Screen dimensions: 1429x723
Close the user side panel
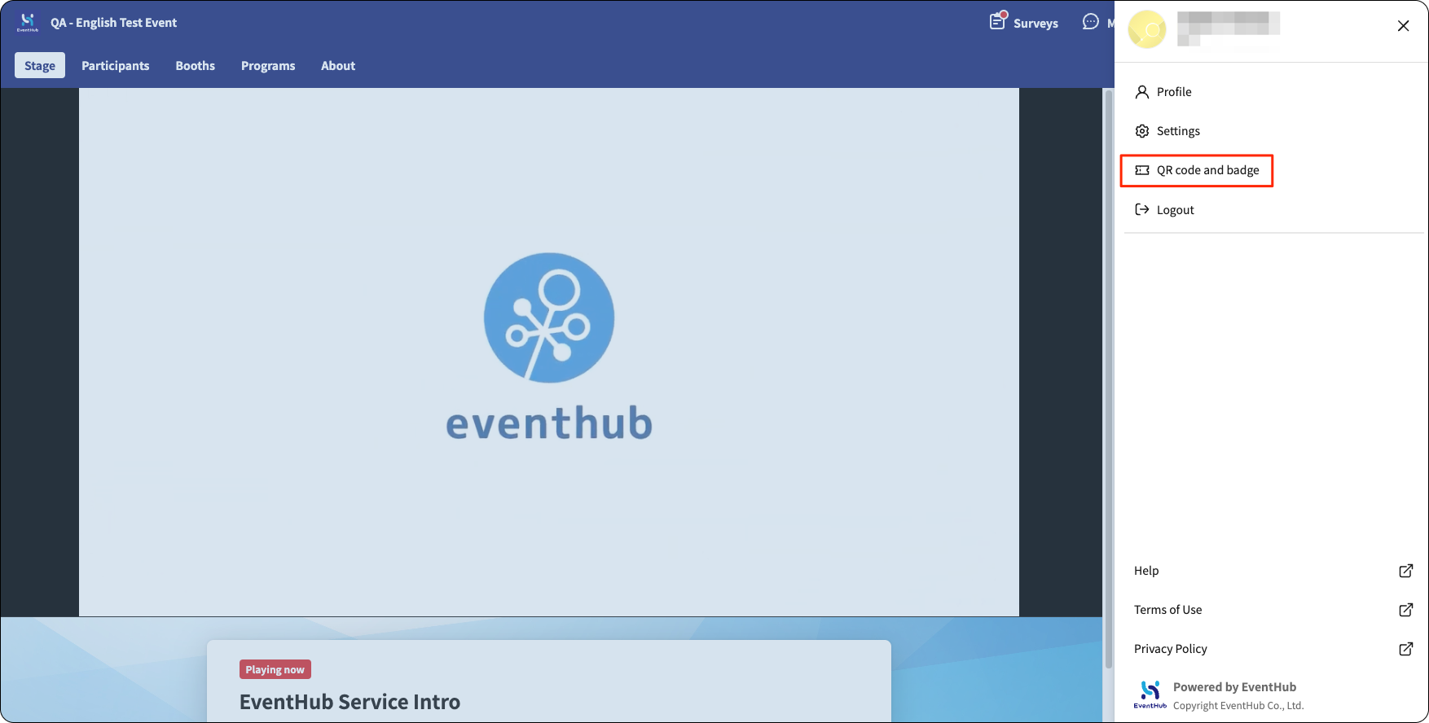click(1403, 26)
